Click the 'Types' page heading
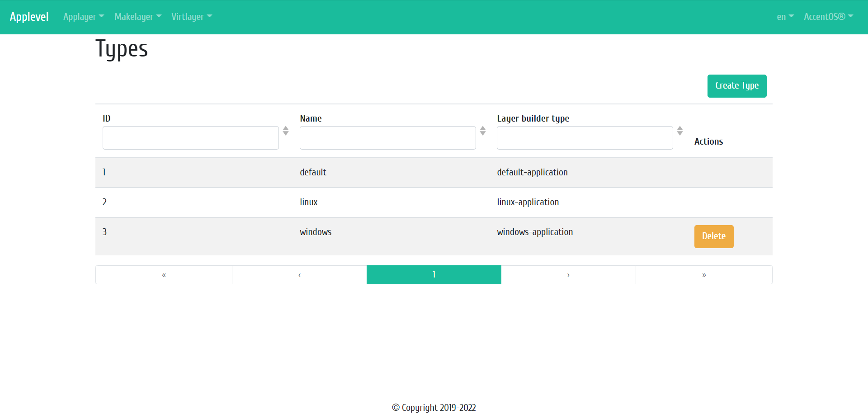Viewport: 868px width, 414px height. click(122, 49)
